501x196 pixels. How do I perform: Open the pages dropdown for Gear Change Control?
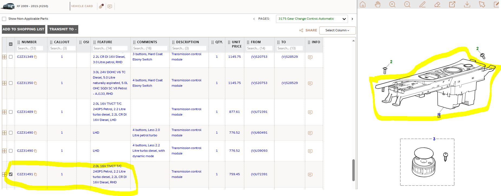click(x=311, y=19)
